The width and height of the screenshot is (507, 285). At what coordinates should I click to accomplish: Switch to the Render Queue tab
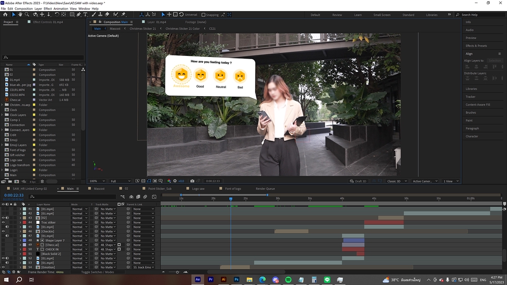[265, 189]
